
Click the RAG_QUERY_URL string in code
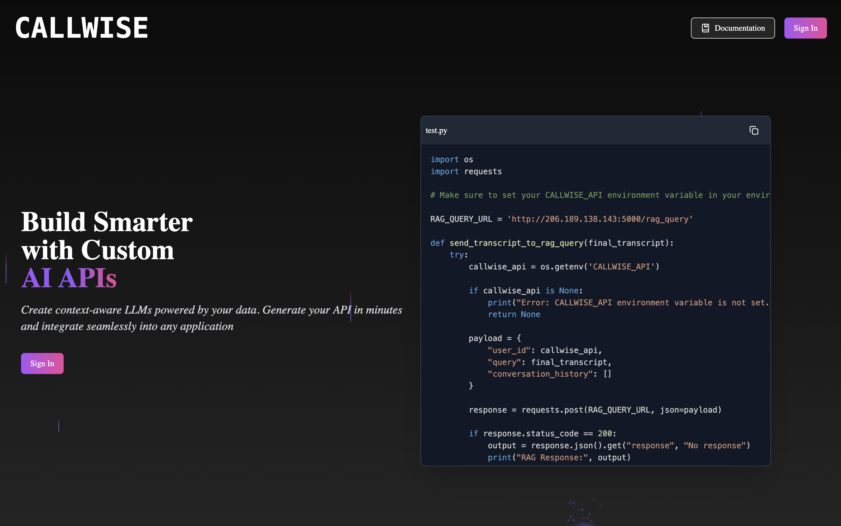pos(600,219)
